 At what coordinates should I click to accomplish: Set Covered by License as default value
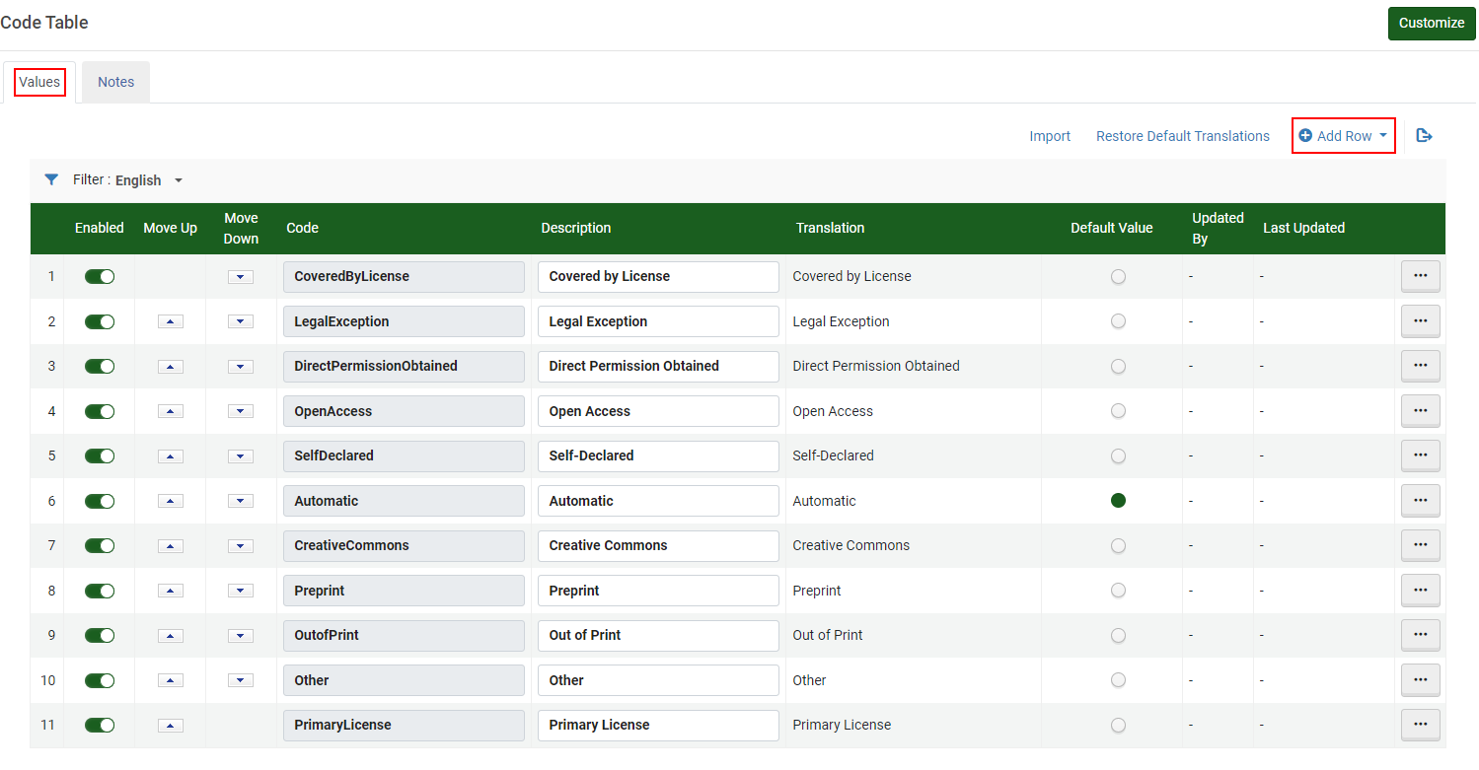pos(1117,277)
